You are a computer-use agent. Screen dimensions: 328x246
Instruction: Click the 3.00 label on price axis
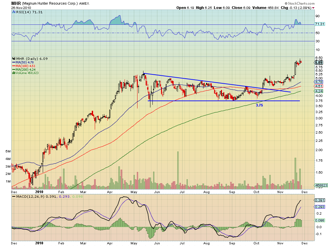[x=319, y=118]
